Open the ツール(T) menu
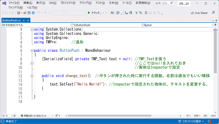Screen dimensions: 219x124 pyautogui.click(x=127, y=3)
